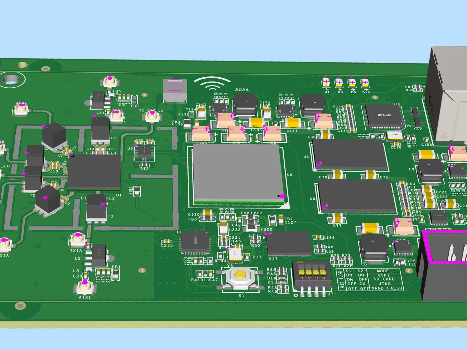Image resolution: width=467 pixels, height=350 pixels.
Task: Click the R12 resistor below U5
Action: (x=144, y=165)
